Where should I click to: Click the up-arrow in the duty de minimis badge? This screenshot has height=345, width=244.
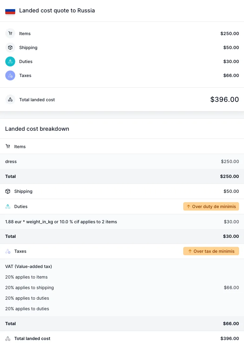189,206
